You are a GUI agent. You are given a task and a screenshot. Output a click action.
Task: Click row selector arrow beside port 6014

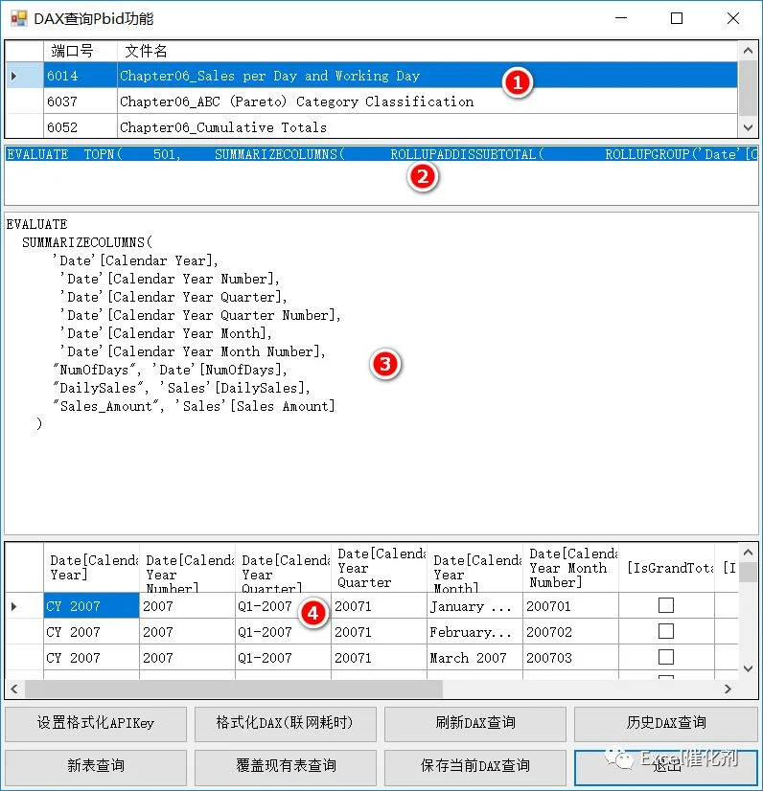pos(13,76)
